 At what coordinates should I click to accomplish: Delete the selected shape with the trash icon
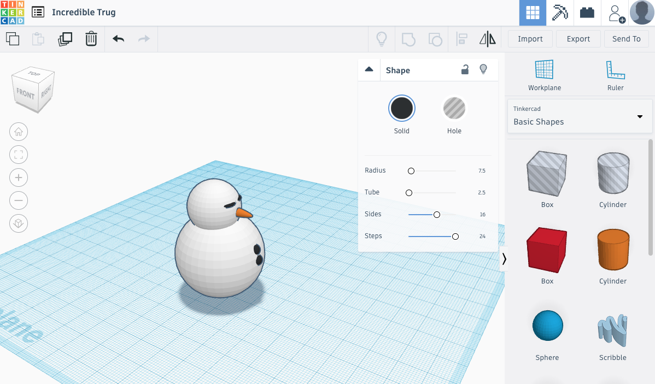(91, 39)
